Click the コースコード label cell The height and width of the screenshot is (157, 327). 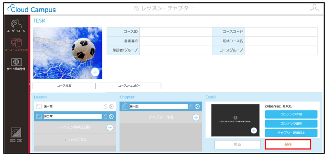point(229,32)
